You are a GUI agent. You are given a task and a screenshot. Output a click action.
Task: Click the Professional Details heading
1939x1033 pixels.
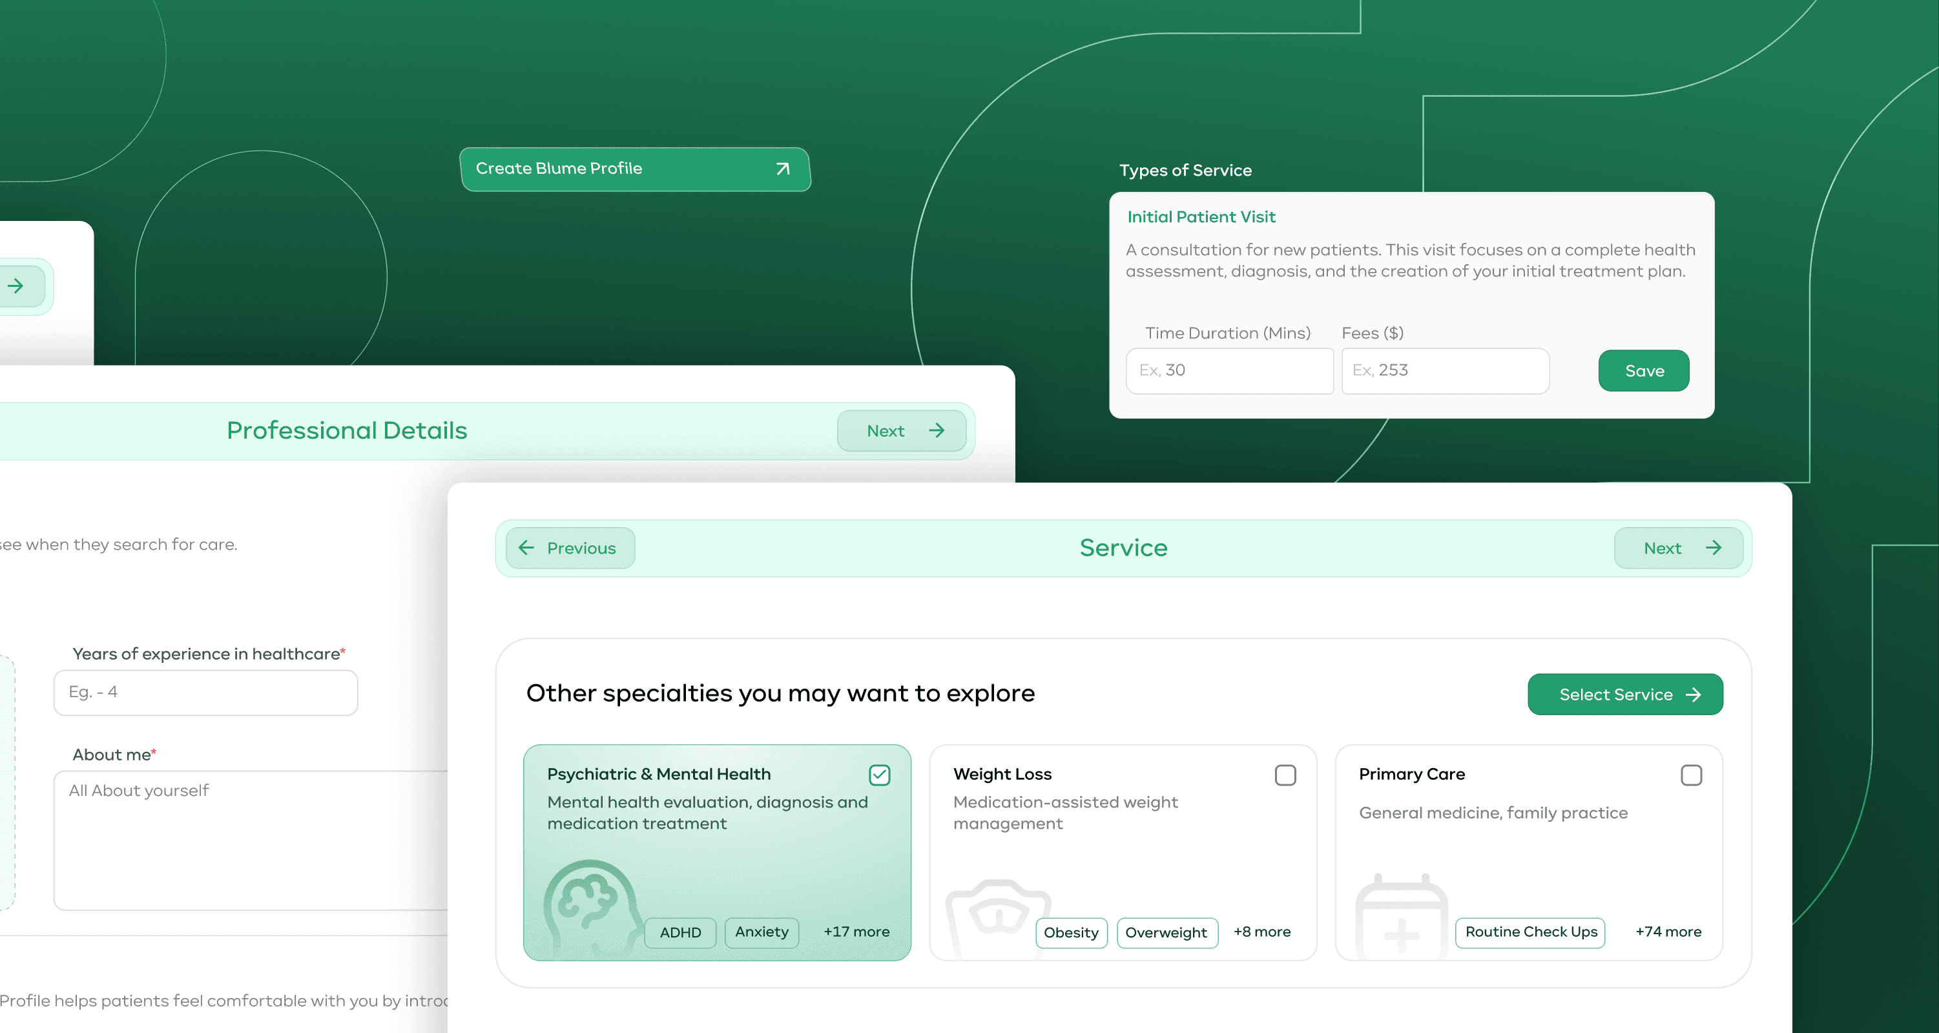point(347,431)
